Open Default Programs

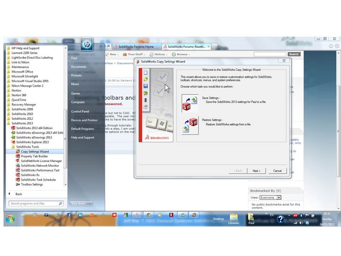coord(82,129)
